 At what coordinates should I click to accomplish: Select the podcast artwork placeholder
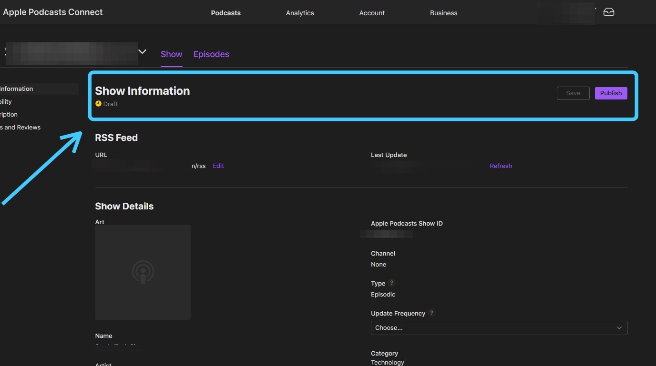(x=143, y=272)
